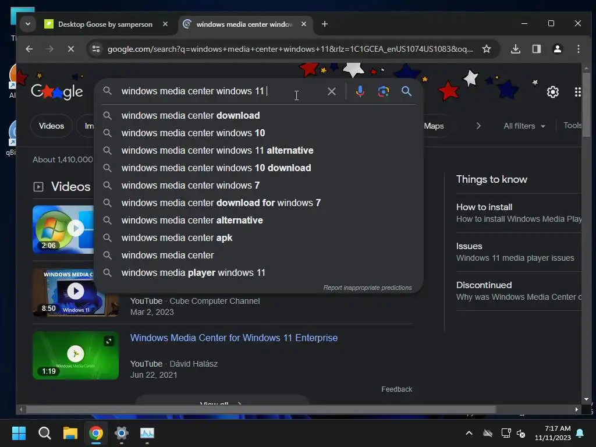Choose suggestion windows 11 alternative
Image resolution: width=596 pixels, height=447 pixels.
click(258, 151)
